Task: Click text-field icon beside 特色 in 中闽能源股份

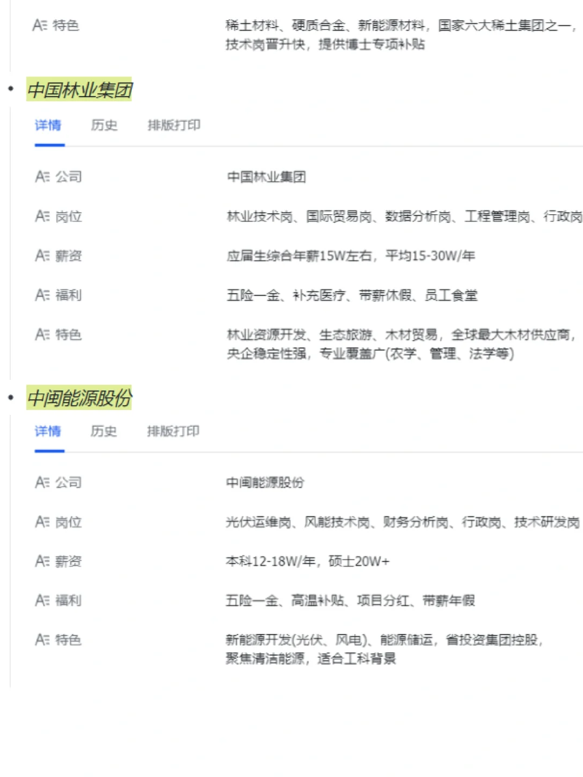Action: (43, 640)
